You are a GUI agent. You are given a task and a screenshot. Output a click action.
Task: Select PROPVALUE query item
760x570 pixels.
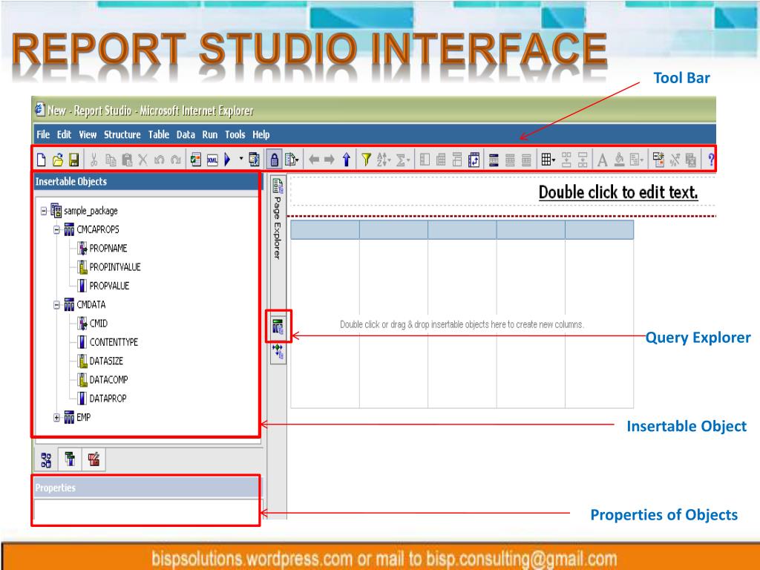[x=109, y=286]
